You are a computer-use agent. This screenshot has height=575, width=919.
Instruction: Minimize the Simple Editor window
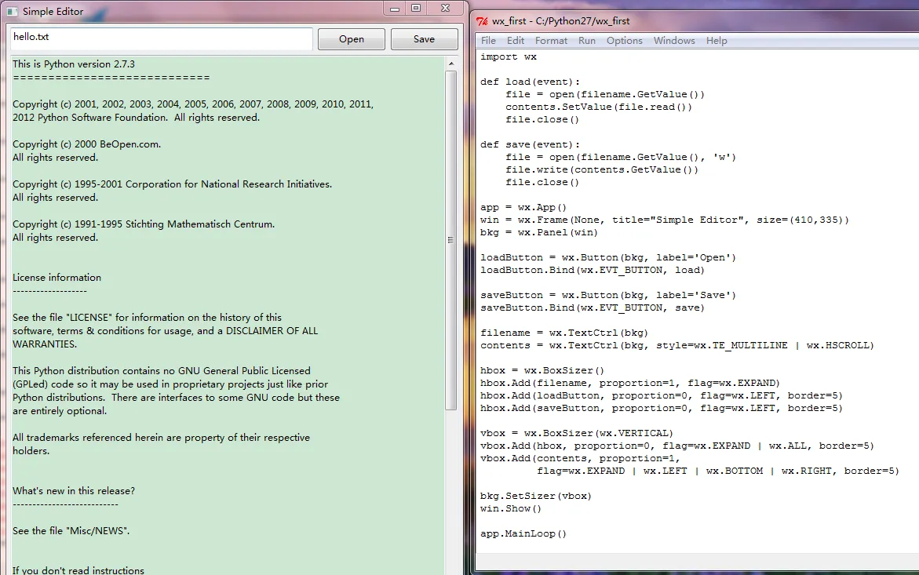pos(395,8)
